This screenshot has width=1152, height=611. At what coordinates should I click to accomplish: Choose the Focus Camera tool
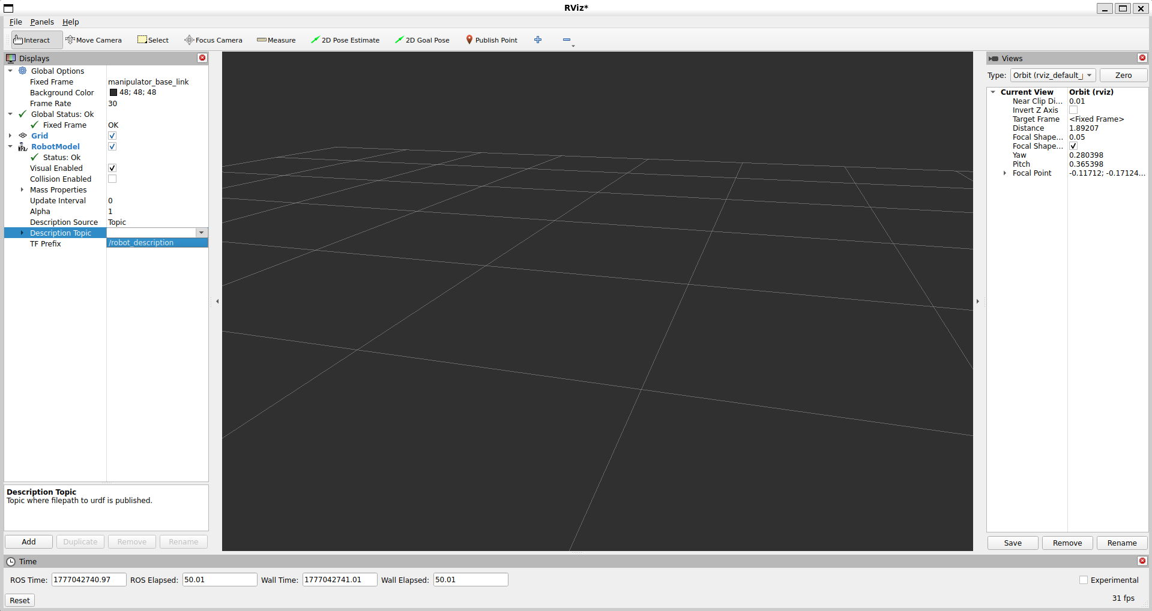[214, 40]
